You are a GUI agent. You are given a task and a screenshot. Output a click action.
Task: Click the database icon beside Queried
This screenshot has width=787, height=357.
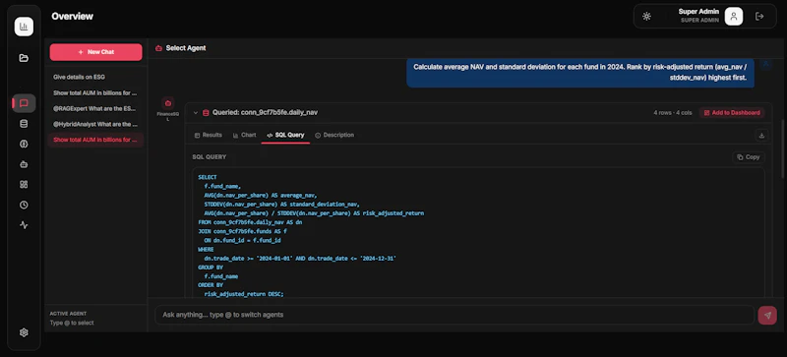206,113
